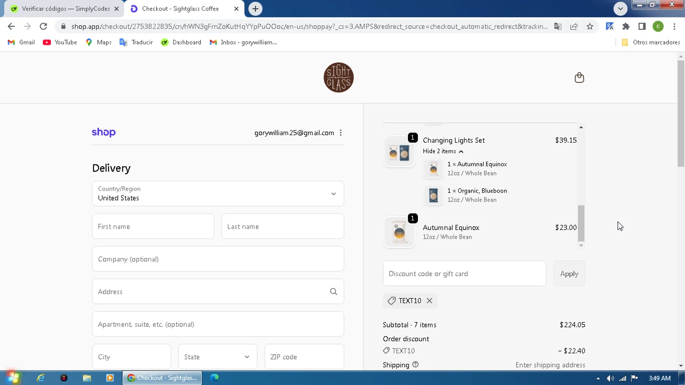Open Gmail bookmark
685x385 pixels.
(21, 42)
